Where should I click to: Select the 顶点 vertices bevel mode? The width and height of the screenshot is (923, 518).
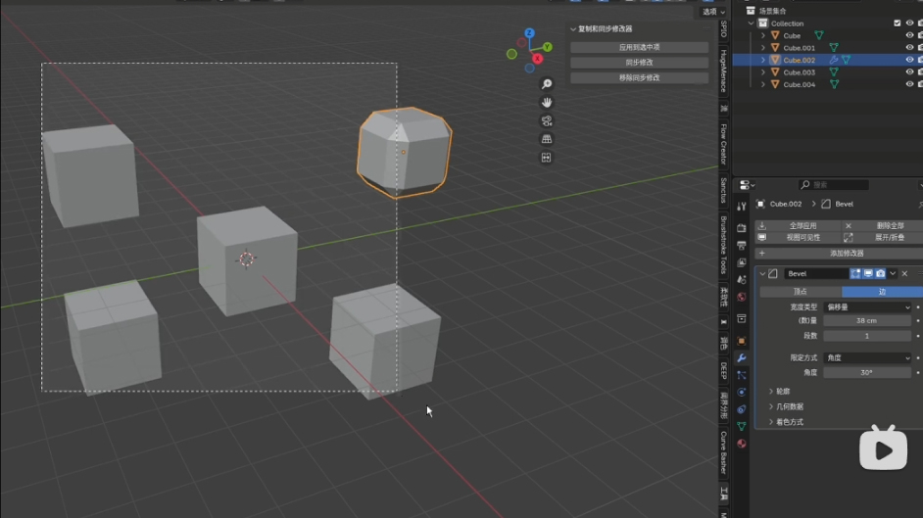(x=801, y=292)
